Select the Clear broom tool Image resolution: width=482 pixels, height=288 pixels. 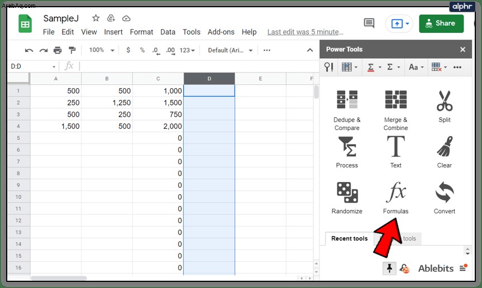tap(445, 152)
